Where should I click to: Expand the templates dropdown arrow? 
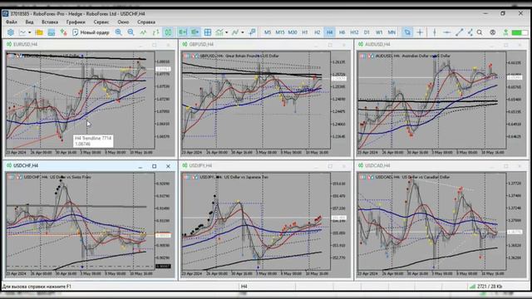[x=243, y=32]
